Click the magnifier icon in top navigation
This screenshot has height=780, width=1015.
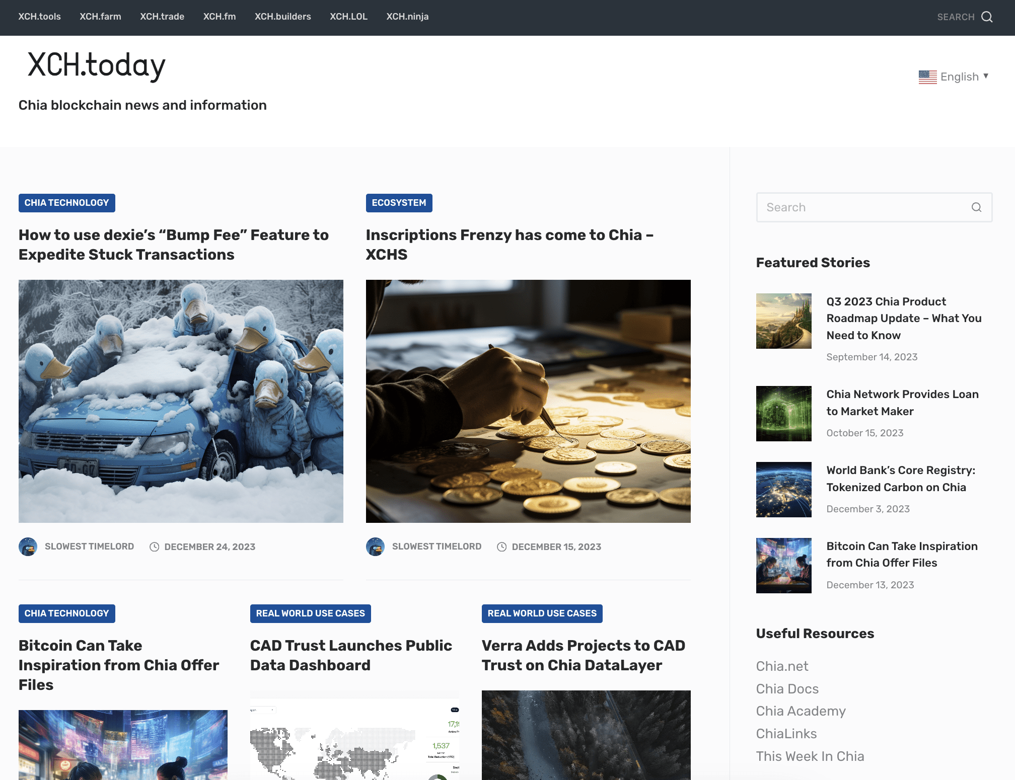coord(987,17)
